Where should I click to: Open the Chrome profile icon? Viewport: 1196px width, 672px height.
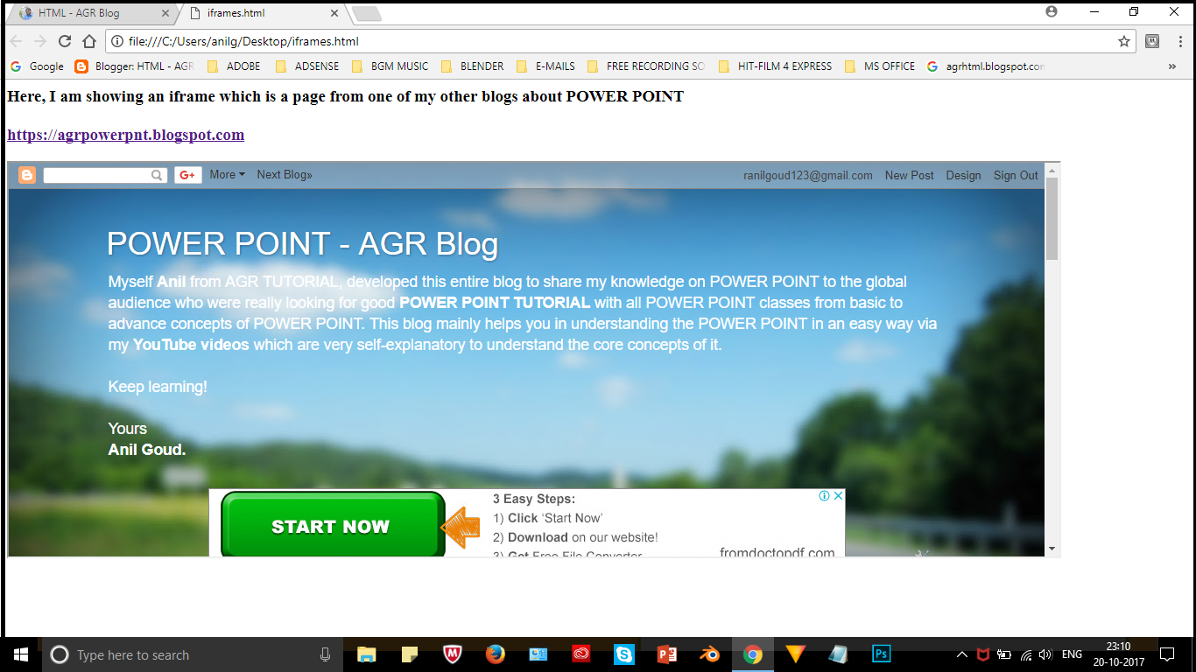1052,11
